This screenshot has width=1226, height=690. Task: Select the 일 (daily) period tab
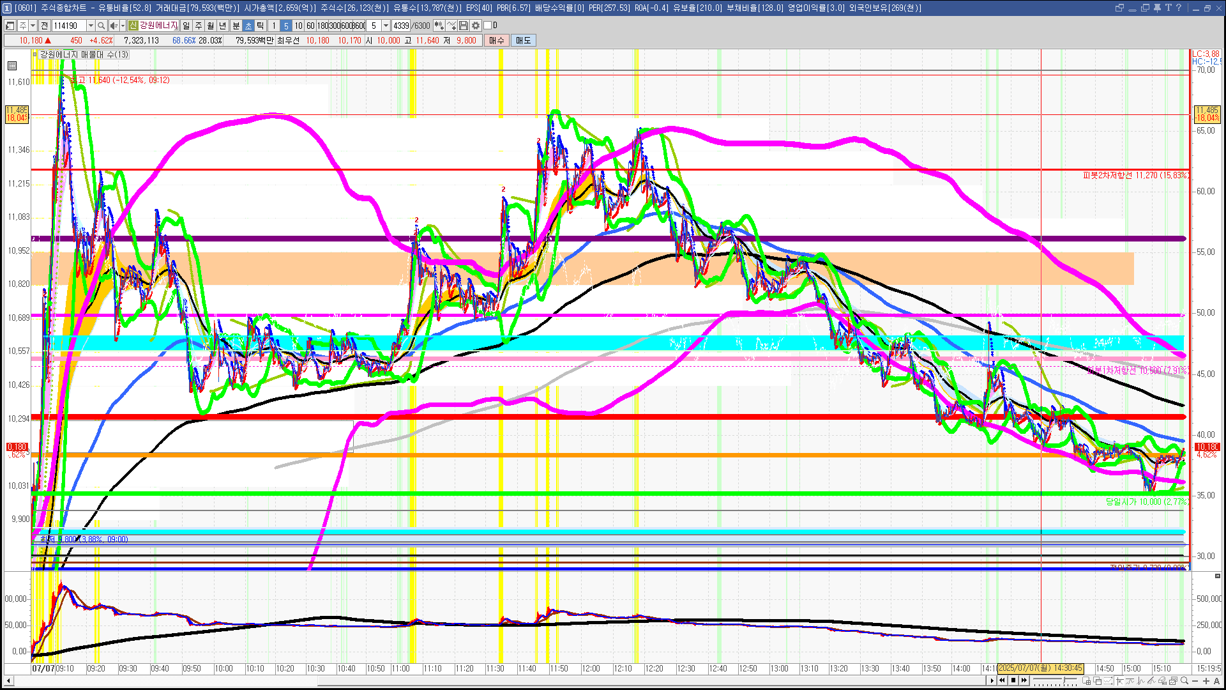point(186,26)
